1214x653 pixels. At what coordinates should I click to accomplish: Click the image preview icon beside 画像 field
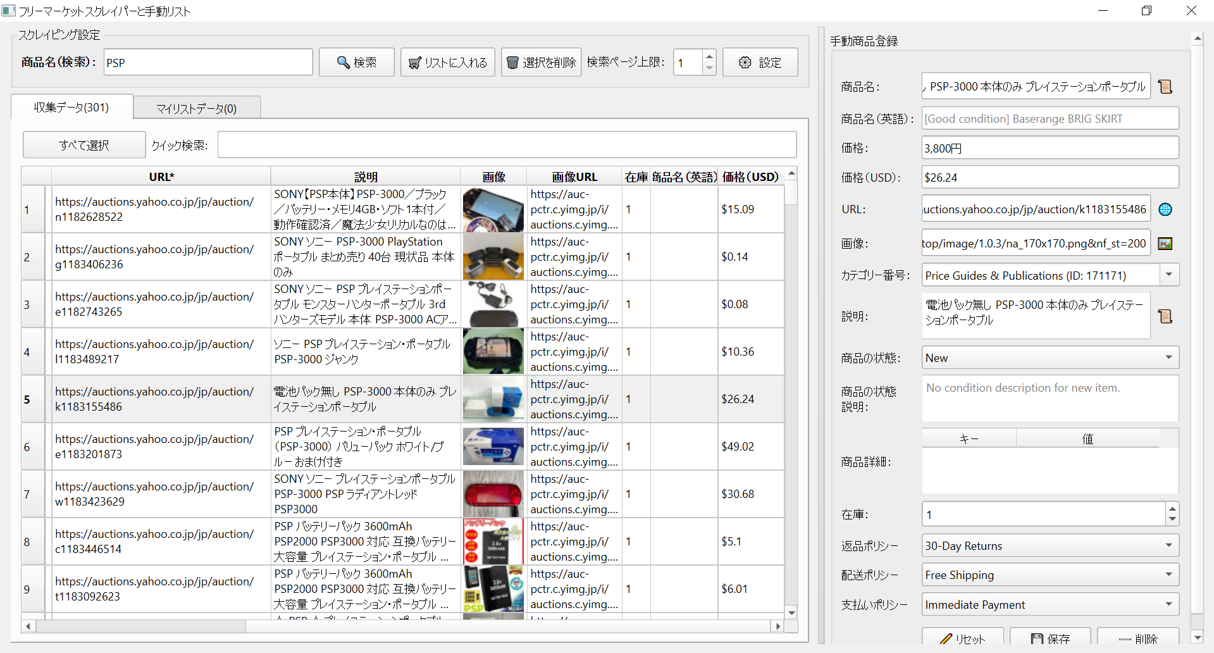point(1165,244)
